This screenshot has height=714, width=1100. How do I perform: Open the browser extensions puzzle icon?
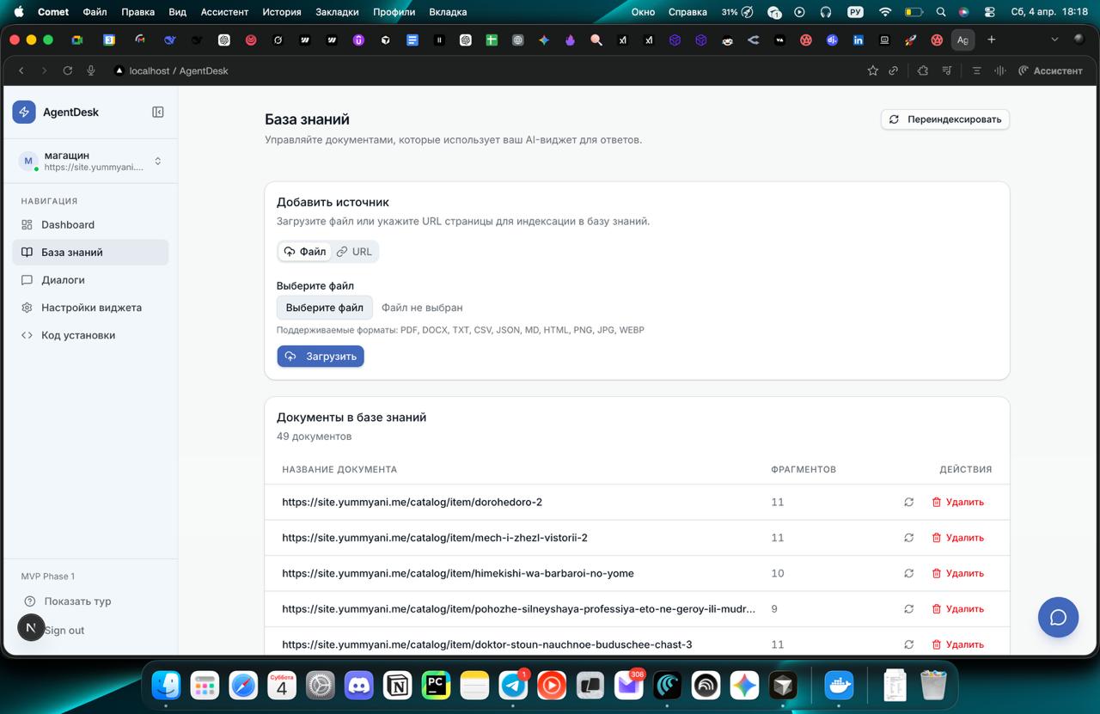click(922, 70)
